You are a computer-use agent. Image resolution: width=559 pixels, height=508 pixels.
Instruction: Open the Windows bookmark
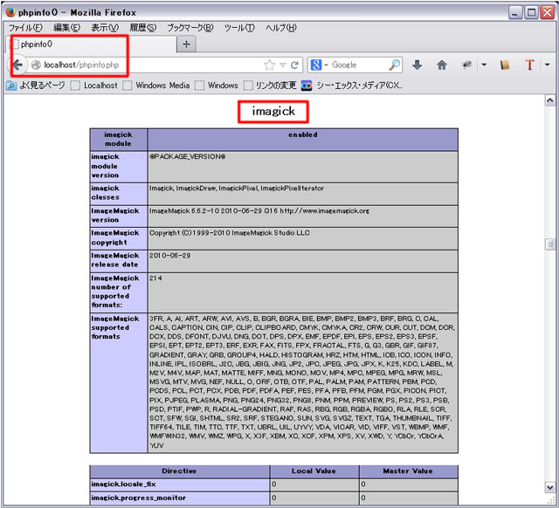pyautogui.click(x=217, y=86)
